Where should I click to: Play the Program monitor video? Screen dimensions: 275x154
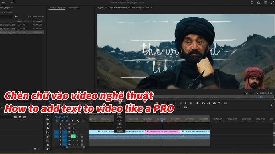click(186, 103)
